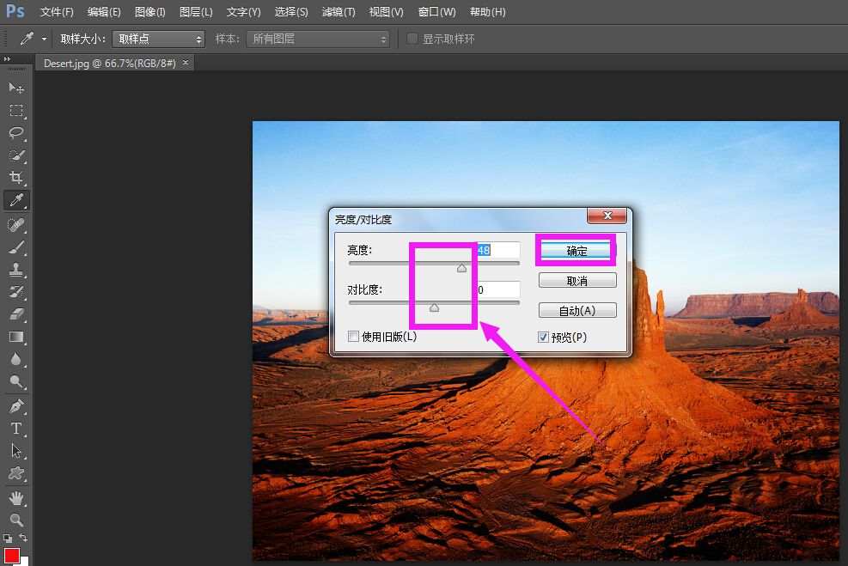Click the 对比度 slider handle
848x566 pixels.
[x=434, y=307]
